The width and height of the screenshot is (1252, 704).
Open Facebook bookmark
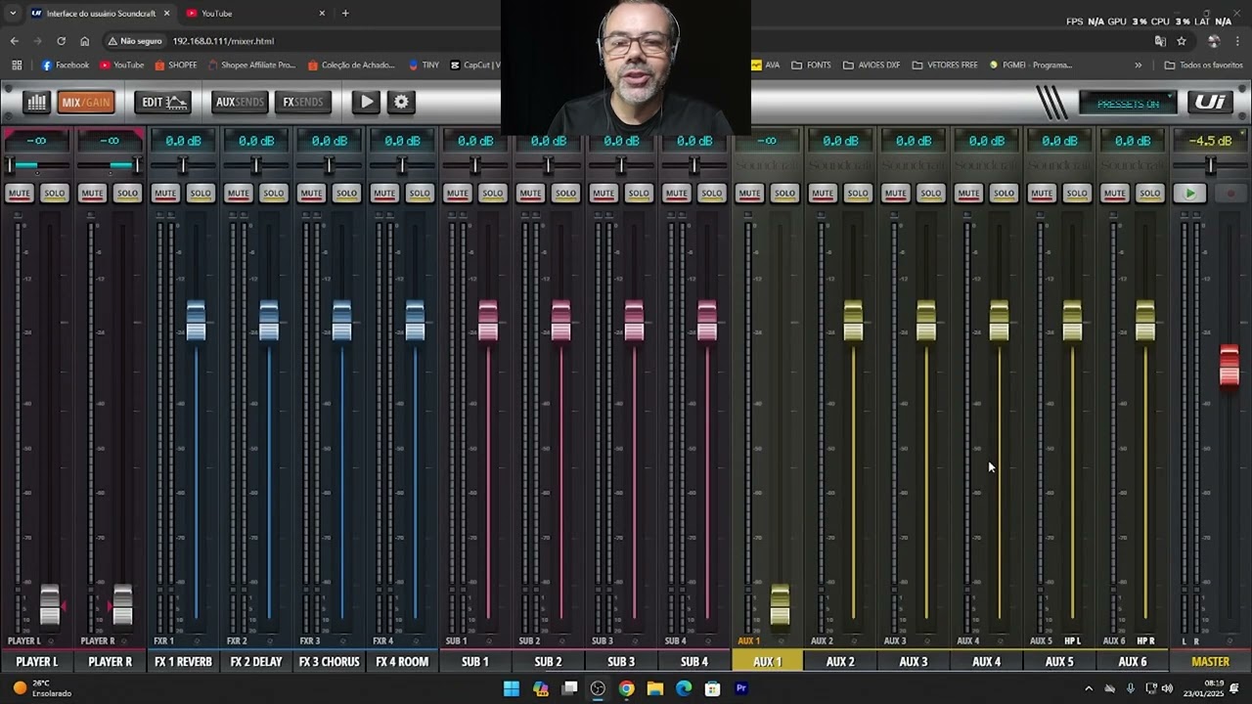(65, 66)
